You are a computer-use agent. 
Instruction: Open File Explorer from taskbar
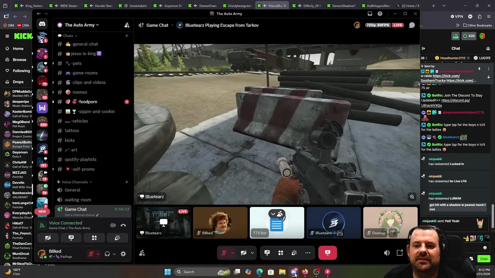[x=282, y=272]
